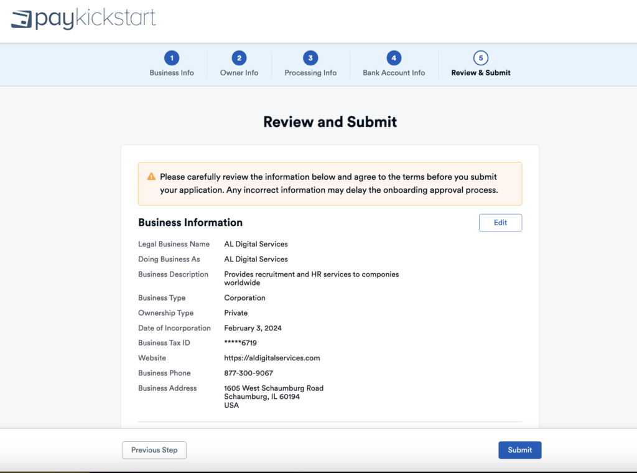Viewport: 637px width, 473px height.
Task: Click the aldigitalservices.com website URL
Action: (272, 358)
